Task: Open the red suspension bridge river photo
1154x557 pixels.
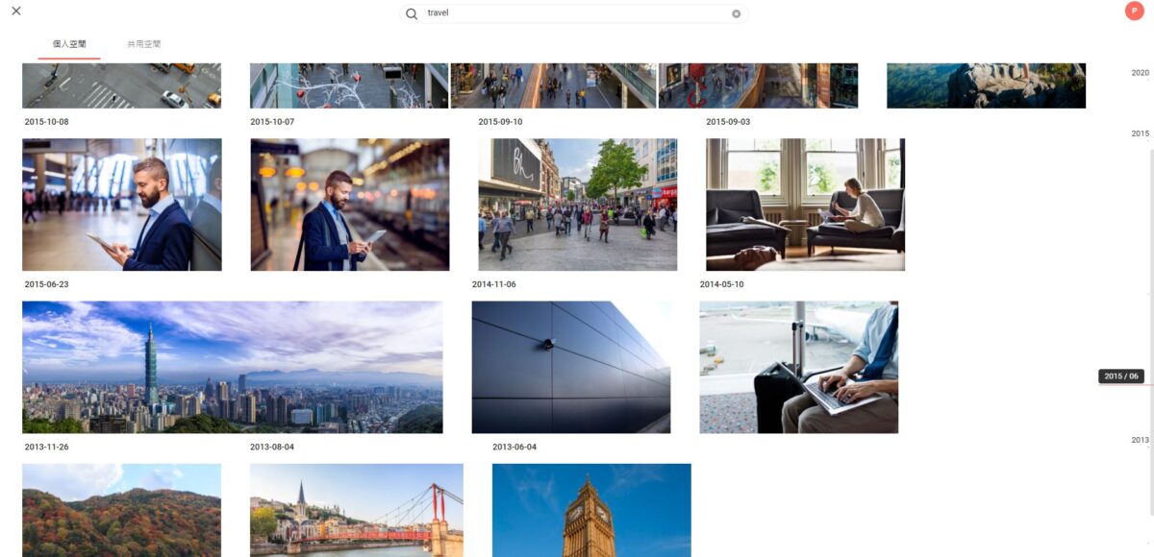Action: coord(357,510)
